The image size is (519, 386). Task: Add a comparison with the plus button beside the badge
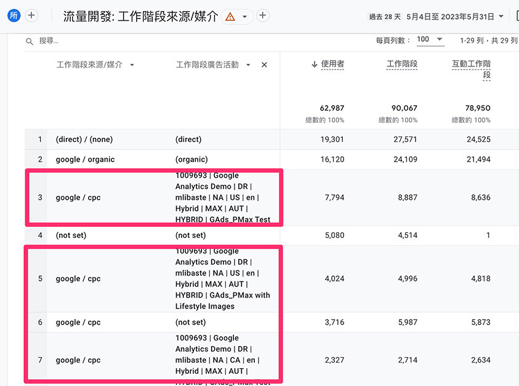pos(31,15)
